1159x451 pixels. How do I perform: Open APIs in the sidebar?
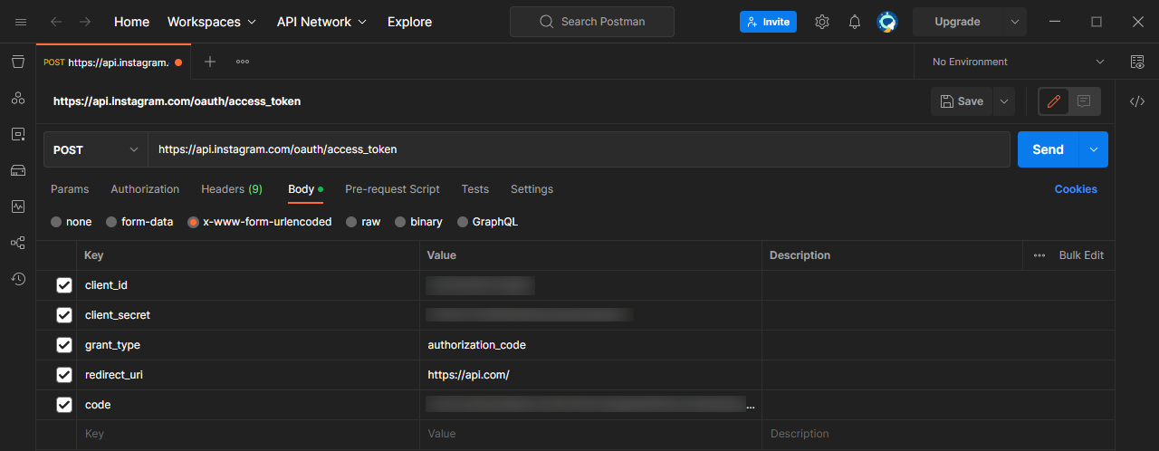point(18,98)
